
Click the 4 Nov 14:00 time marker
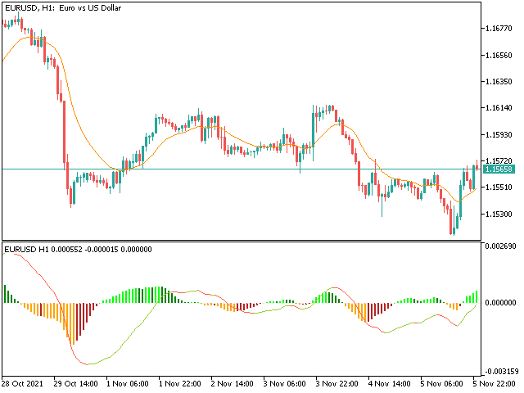(391, 383)
